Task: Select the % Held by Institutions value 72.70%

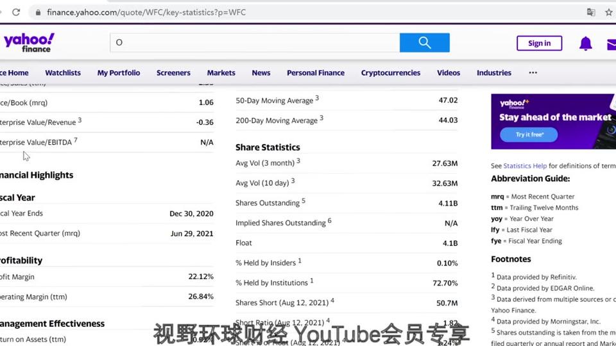Action: click(445, 283)
